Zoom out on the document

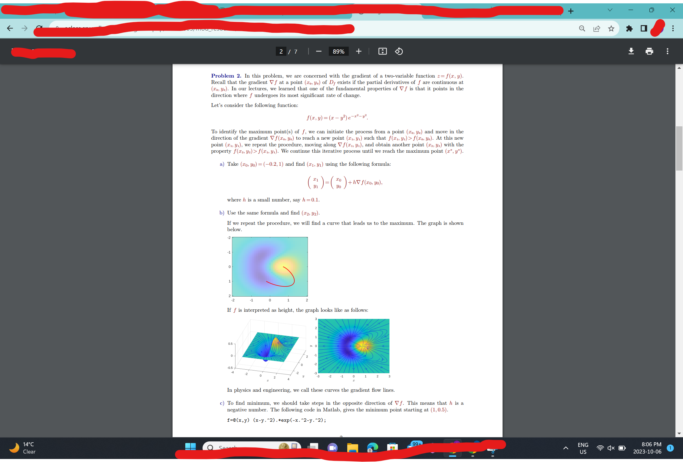(x=318, y=51)
